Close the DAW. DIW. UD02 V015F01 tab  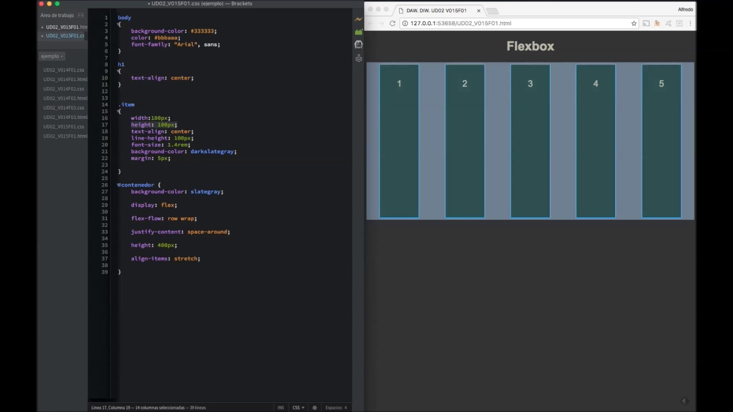pos(479,10)
